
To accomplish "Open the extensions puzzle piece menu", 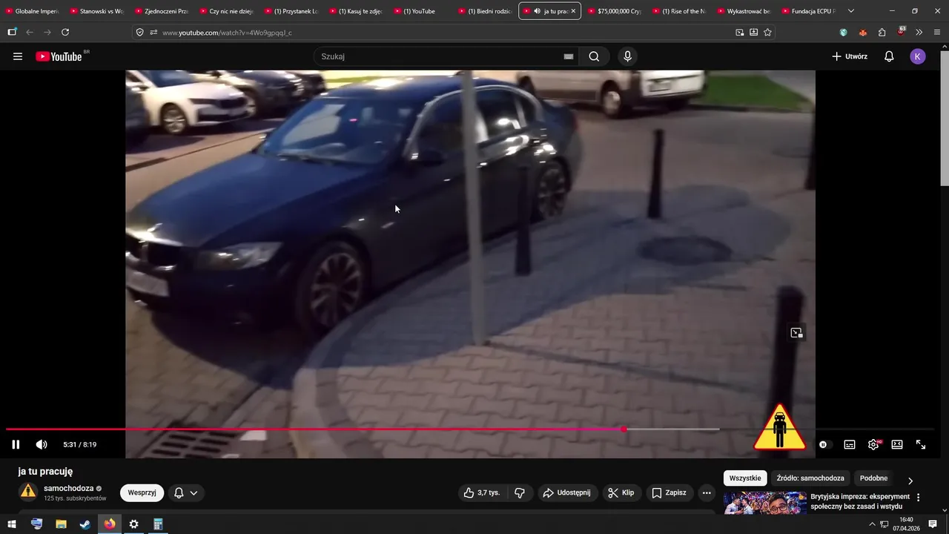I will click(882, 33).
